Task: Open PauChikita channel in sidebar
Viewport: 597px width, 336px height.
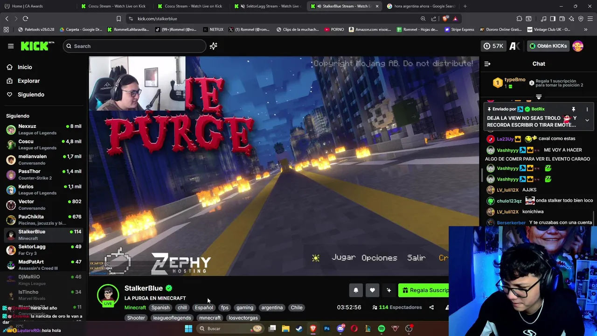Action: coord(44,220)
